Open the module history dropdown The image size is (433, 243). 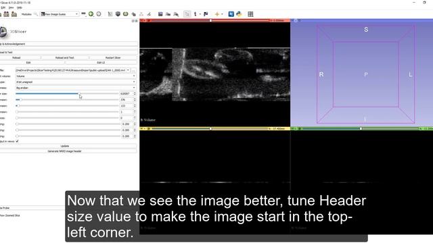83,14
